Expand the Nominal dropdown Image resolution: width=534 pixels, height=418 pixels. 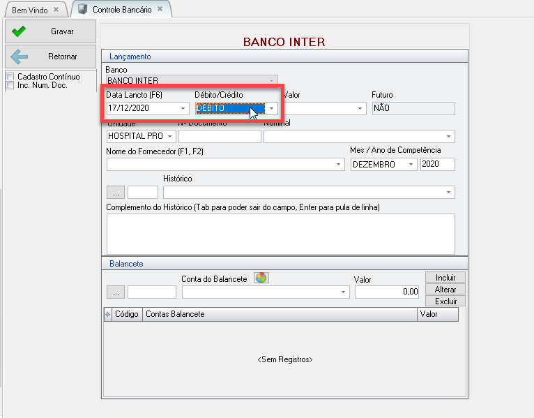point(448,136)
